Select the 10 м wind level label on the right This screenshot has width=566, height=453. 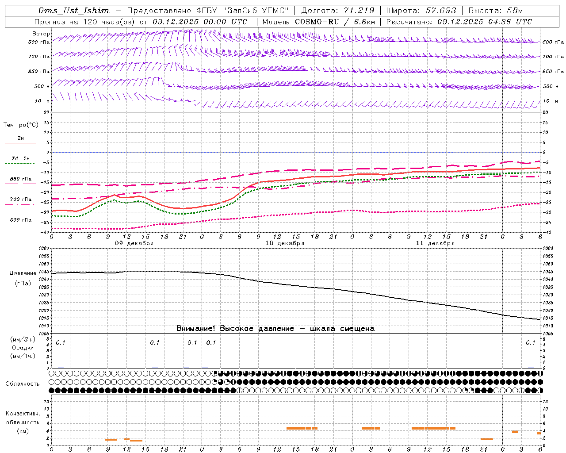[x=551, y=101]
